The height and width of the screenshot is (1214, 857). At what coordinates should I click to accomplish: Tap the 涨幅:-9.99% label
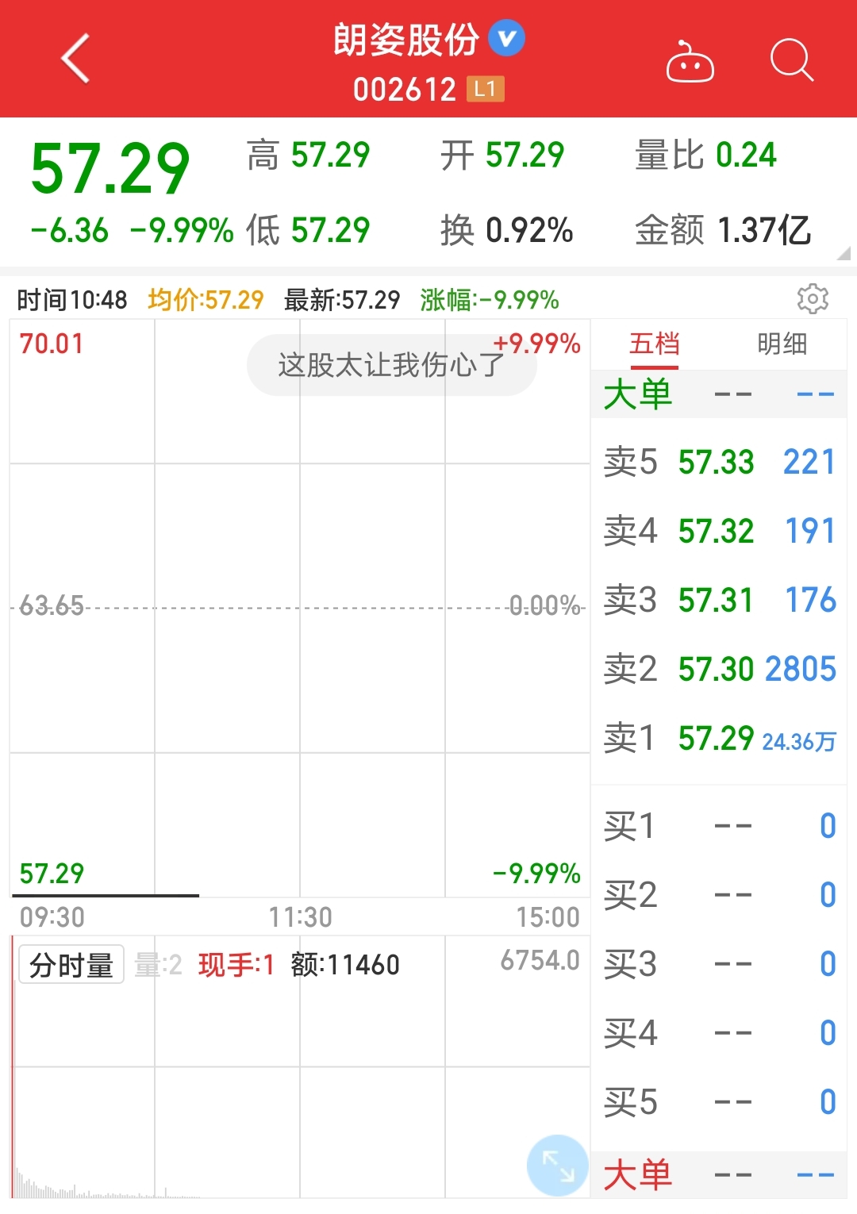point(490,300)
